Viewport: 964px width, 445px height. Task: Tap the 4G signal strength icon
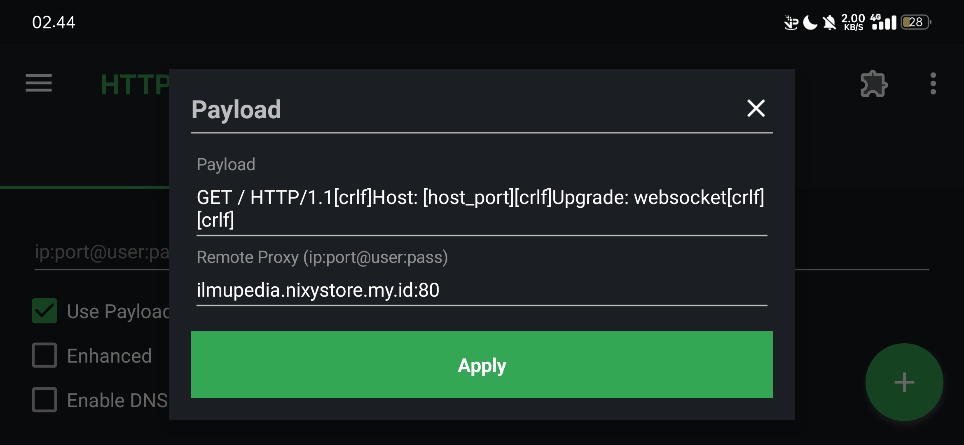click(883, 22)
